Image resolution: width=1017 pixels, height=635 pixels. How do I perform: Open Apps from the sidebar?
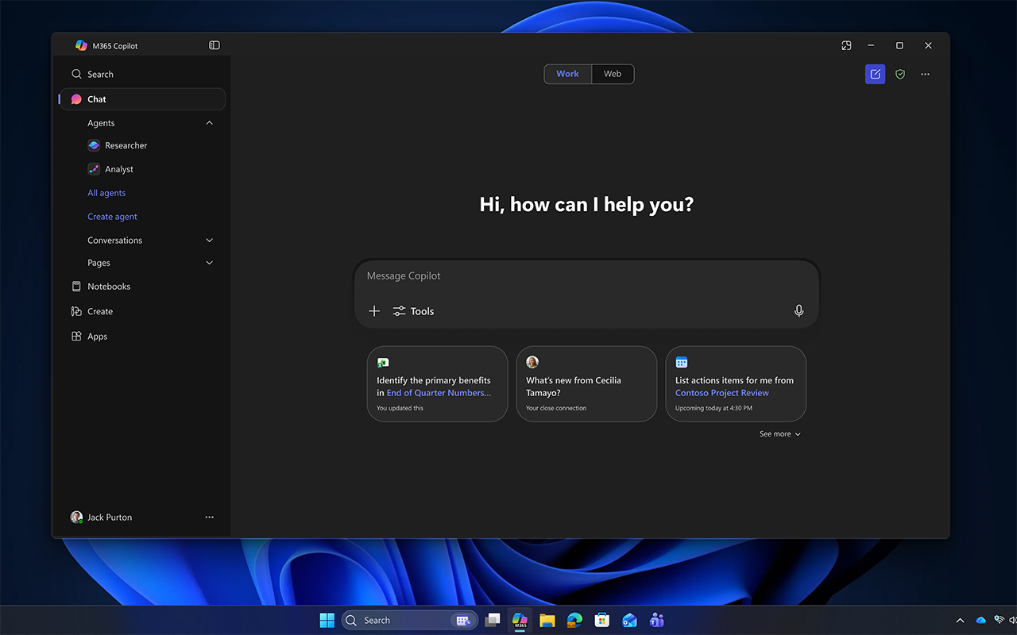pos(89,337)
